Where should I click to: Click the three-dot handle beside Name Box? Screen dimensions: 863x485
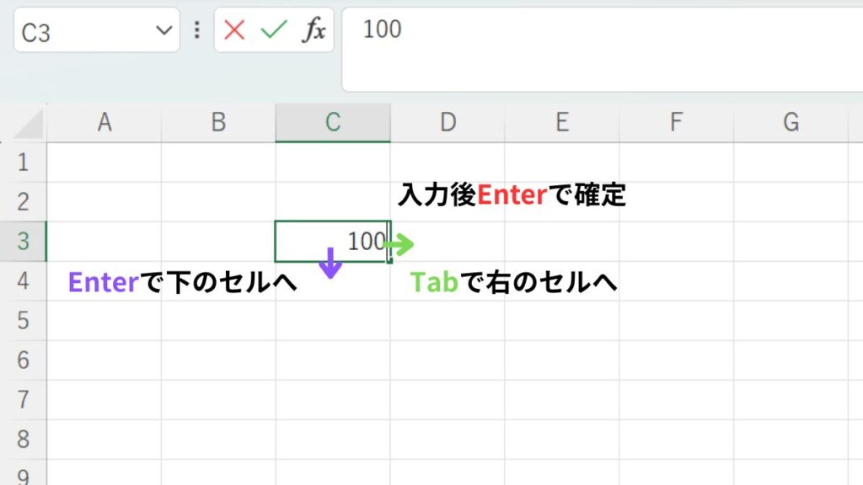[x=197, y=30]
